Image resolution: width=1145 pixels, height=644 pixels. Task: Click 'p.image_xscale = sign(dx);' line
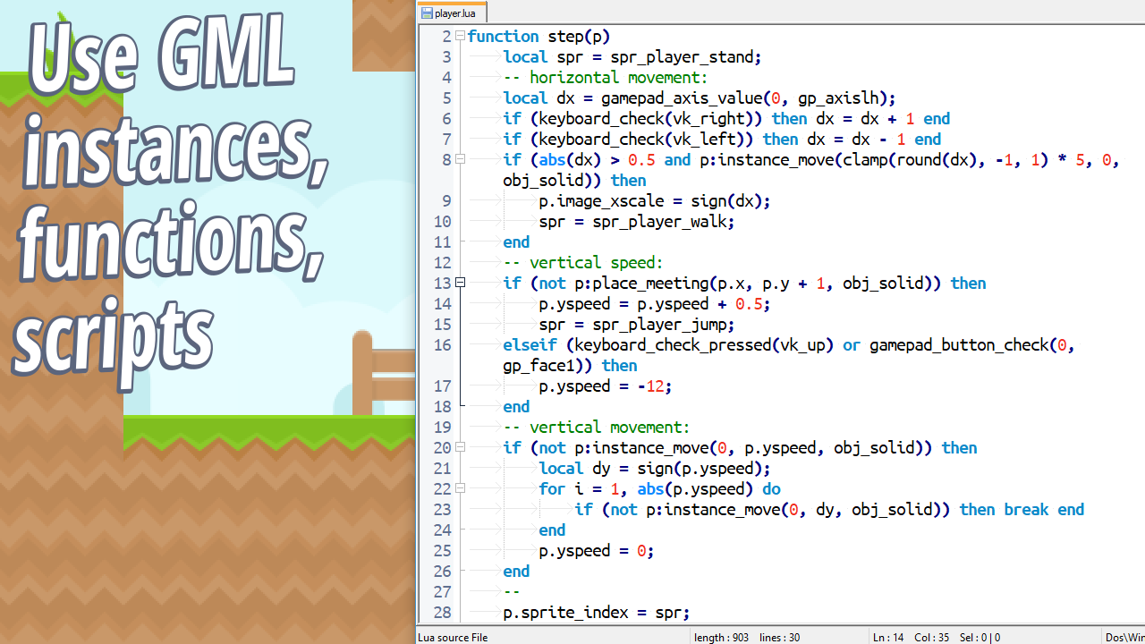pyautogui.click(x=655, y=201)
